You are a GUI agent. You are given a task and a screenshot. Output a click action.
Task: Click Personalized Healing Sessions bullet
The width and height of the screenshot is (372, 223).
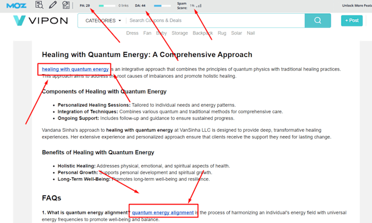click(x=147, y=105)
